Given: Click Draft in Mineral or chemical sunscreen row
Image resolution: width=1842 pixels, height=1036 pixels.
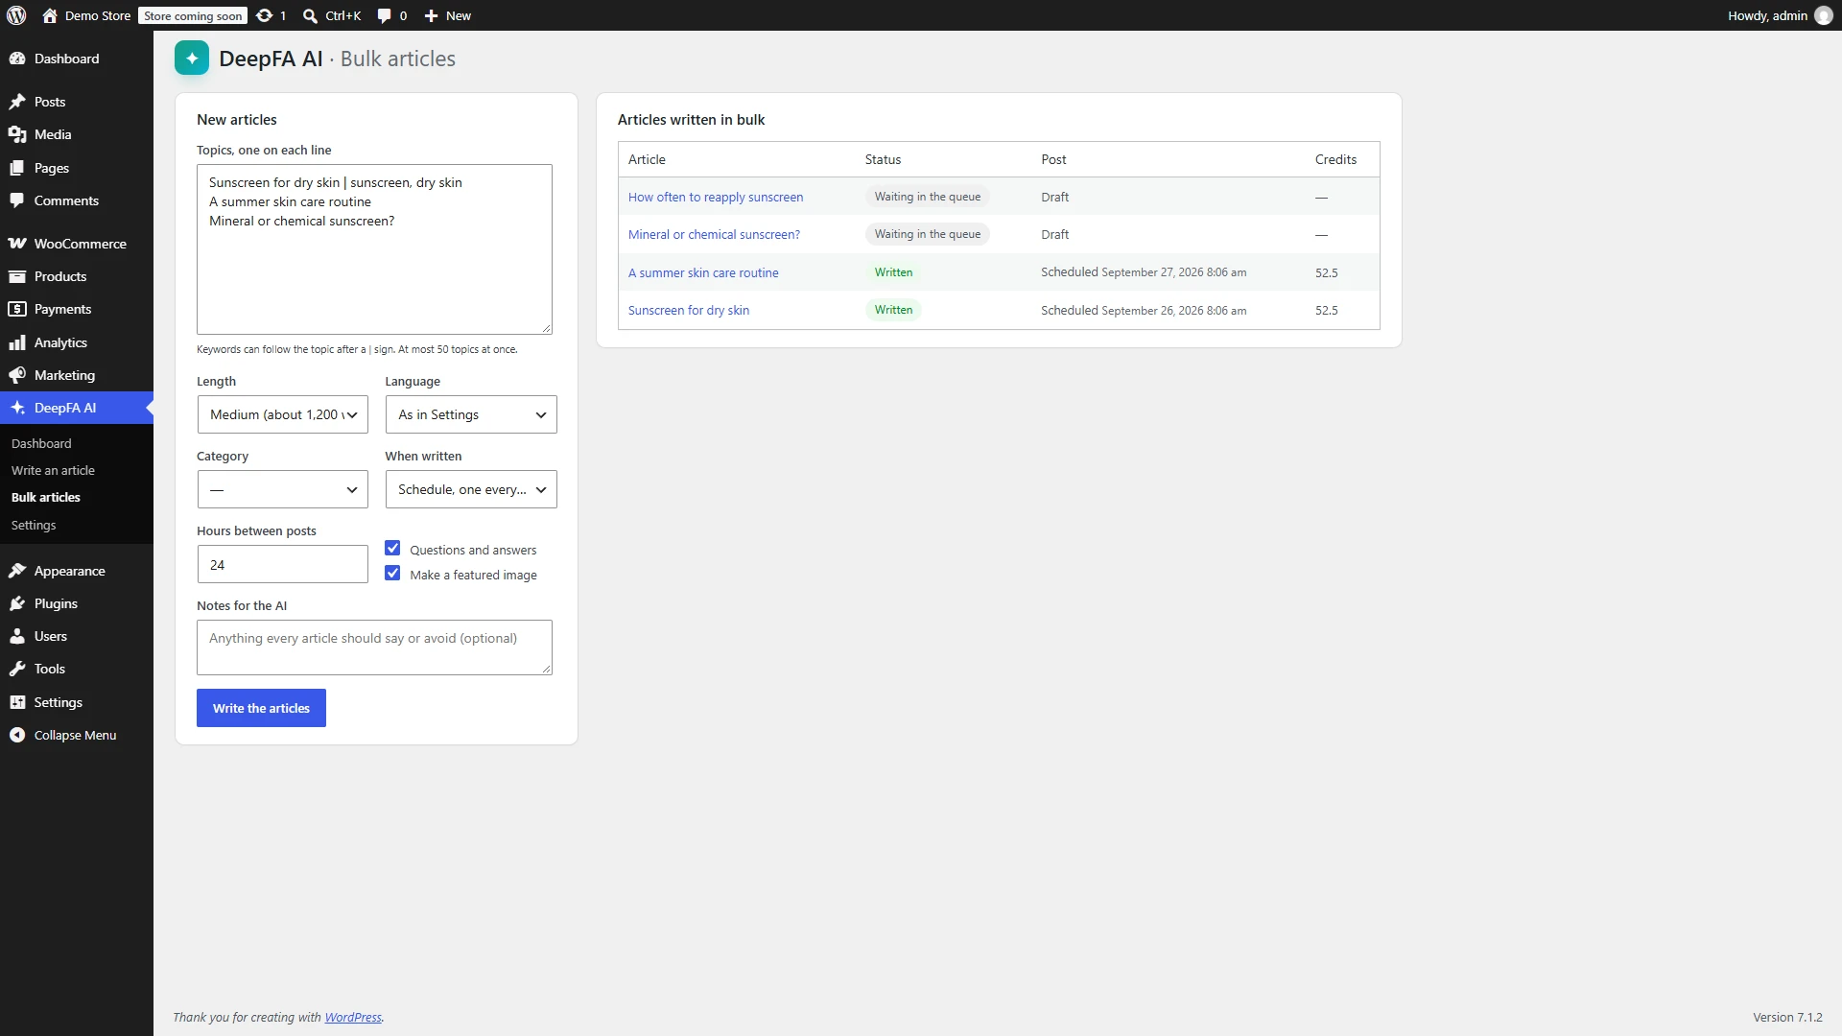Looking at the screenshot, I should coord(1054,234).
